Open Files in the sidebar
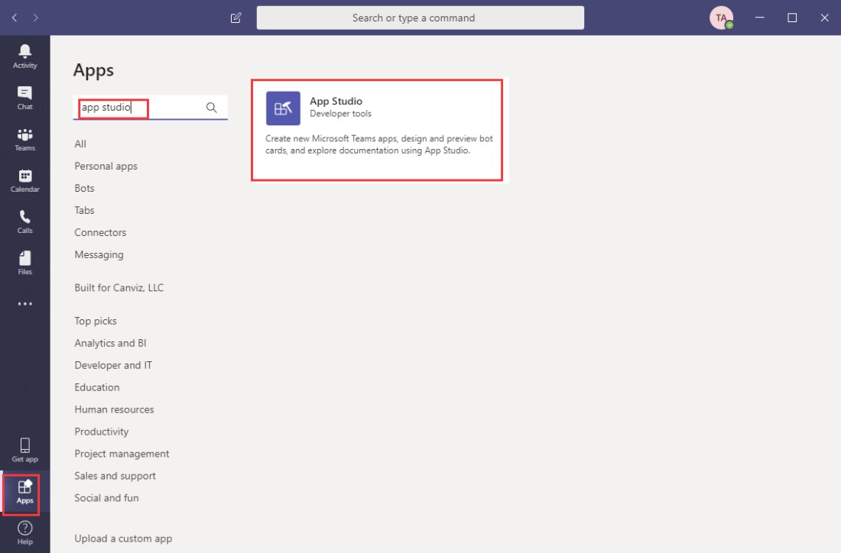 (24, 263)
